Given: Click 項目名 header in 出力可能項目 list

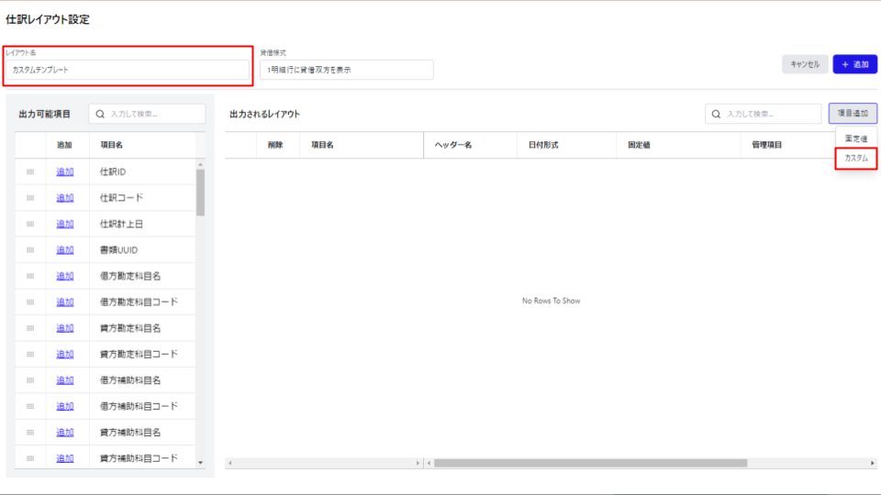Looking at the screenshot, I should click(x=112, y=145).
